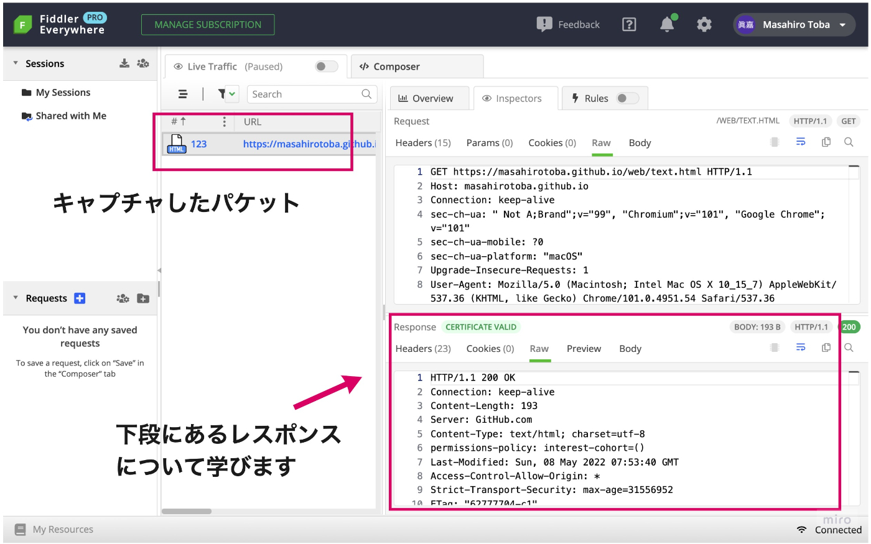Open the hamburger menu in traffic toolbar
This screenshot has height=544, width=871.
[183, 94]
